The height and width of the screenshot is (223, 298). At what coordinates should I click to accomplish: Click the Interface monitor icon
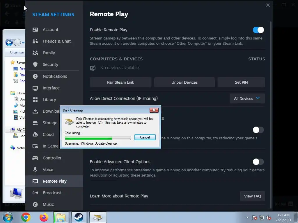(35, 88)
